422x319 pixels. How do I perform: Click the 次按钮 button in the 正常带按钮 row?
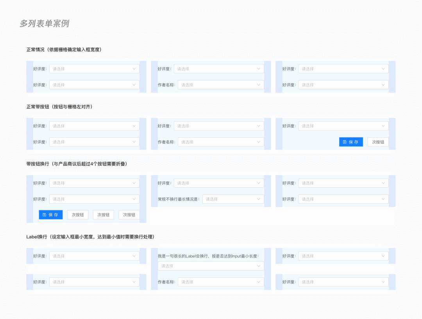377,142
